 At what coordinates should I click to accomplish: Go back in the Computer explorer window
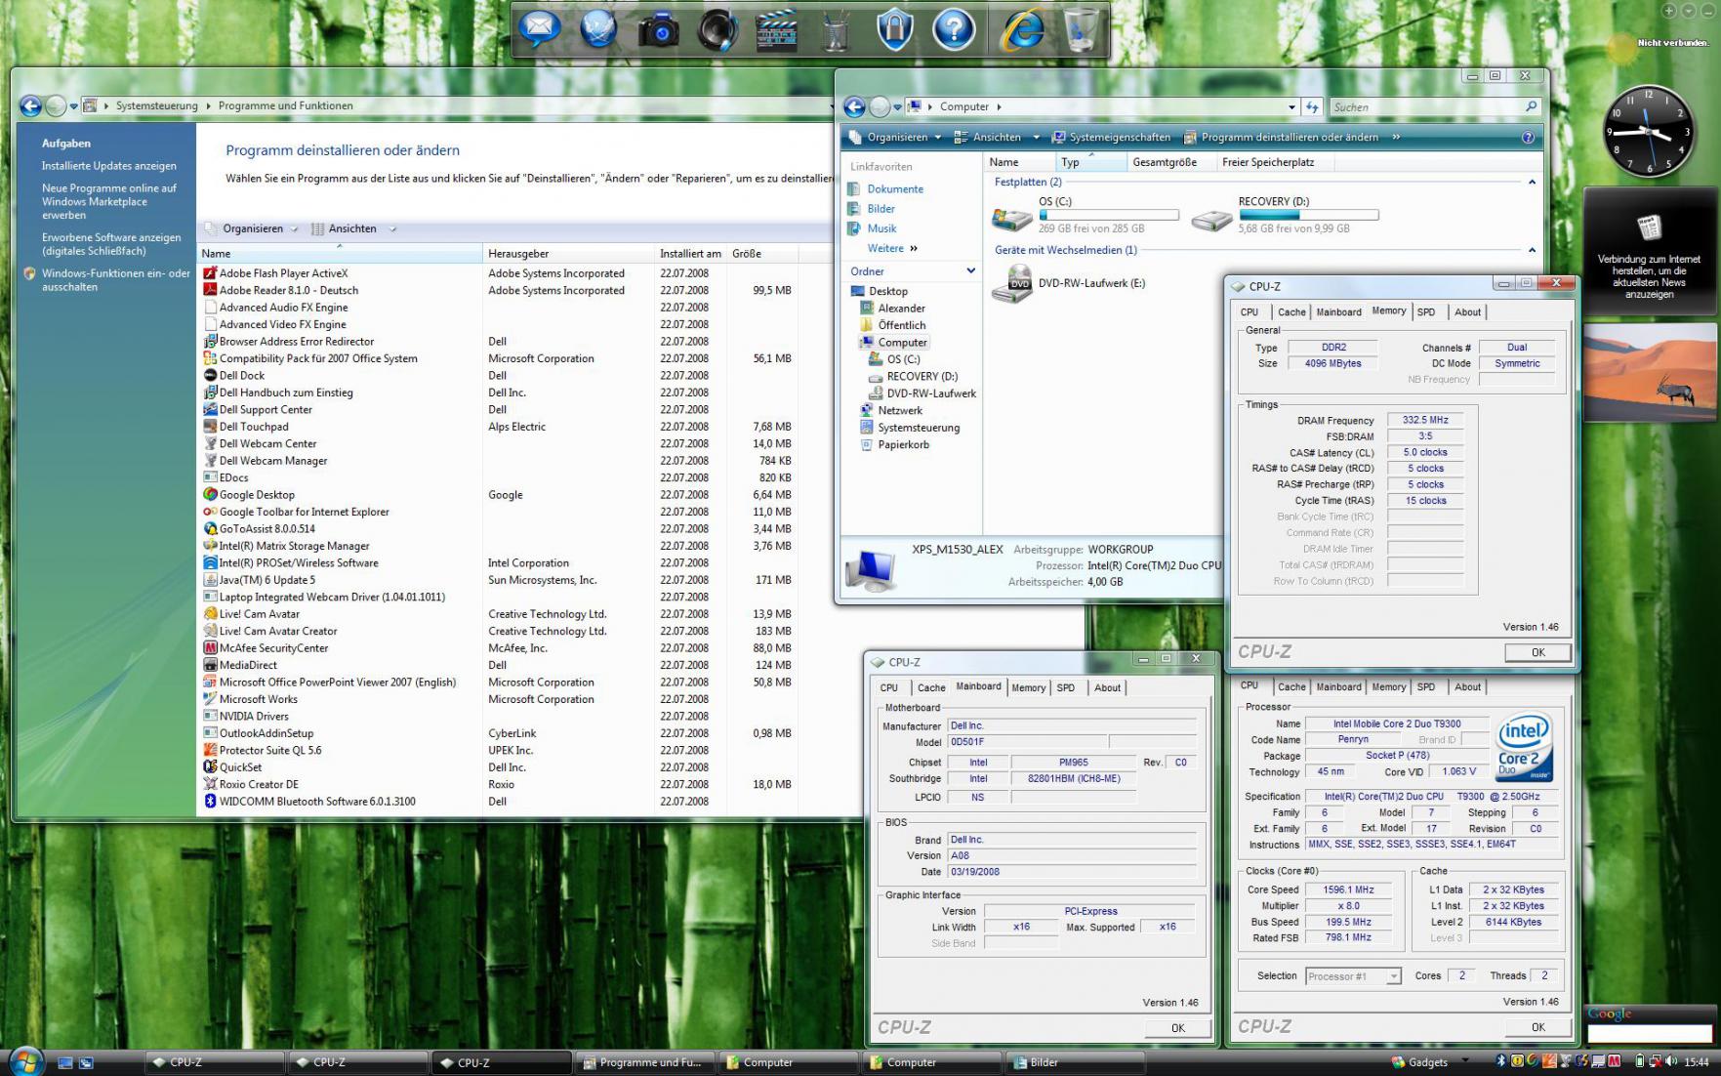click(x=854, y=106)
